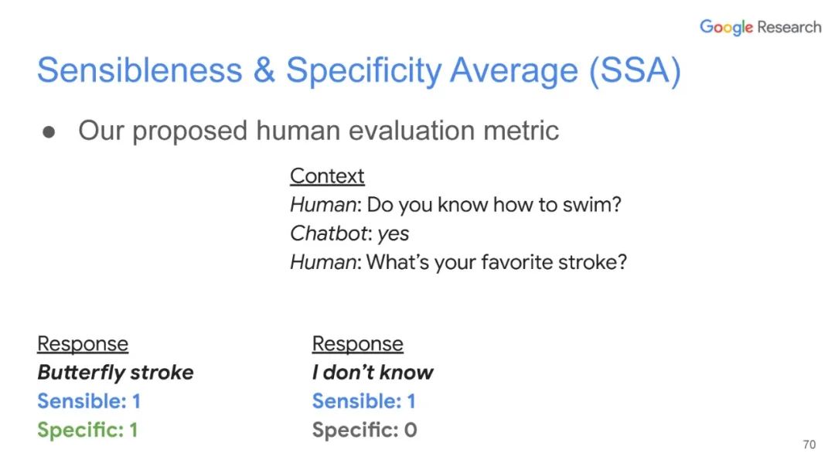The width and height of the screenshot is (835, 470).
Task: Click the green 'Specific: 1' label
Action: (87, 429)
